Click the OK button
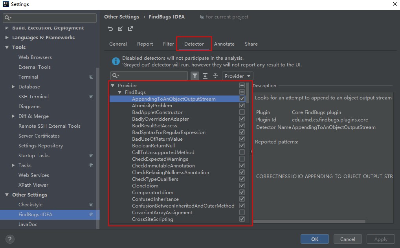 [315, 239]
